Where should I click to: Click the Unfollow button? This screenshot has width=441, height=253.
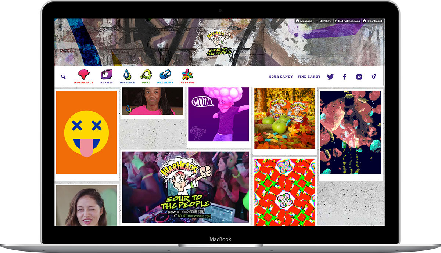point(323,21)
